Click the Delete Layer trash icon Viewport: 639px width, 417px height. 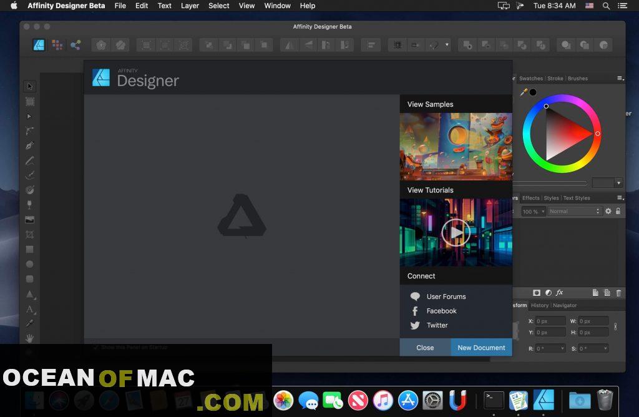coord(618,293)
